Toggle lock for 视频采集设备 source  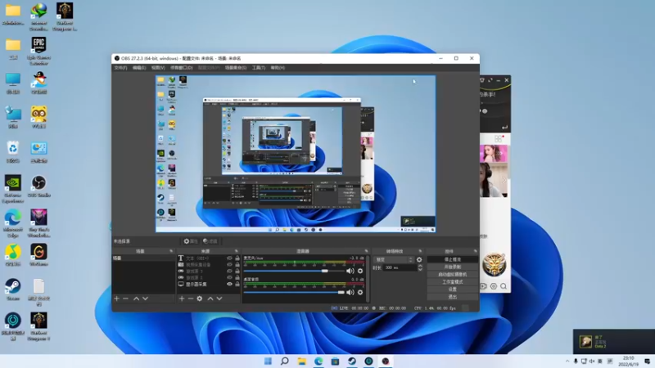click(237, 264)
